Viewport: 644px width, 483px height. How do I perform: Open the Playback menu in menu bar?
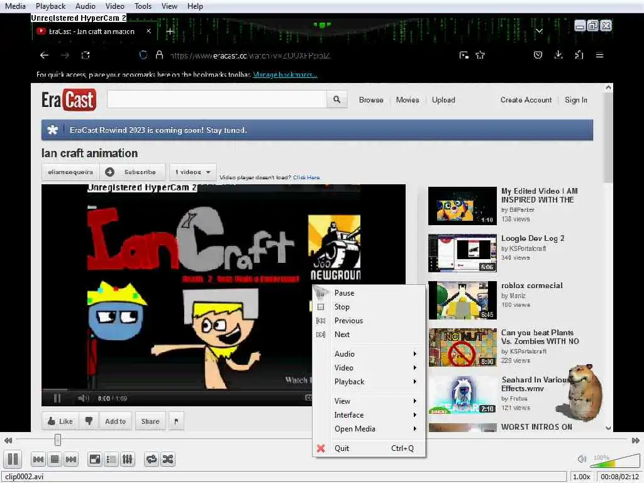[50, 6]
